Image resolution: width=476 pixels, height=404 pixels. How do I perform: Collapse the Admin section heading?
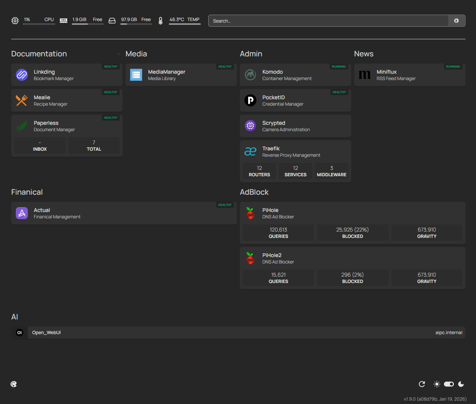tap(251, 54)
